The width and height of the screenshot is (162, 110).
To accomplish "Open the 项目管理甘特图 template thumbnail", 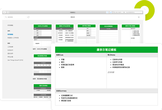I will [42, 65].
